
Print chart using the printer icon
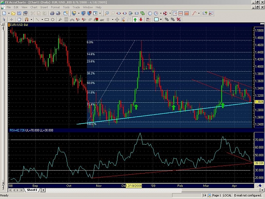(x=52, y=13)
